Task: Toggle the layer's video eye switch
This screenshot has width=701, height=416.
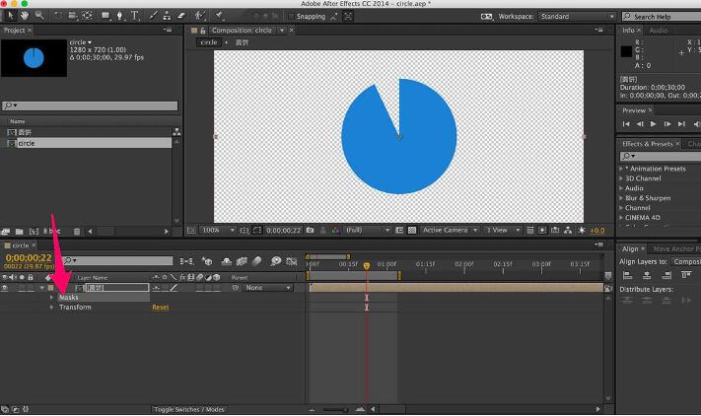Action: (x=5, y=288)
